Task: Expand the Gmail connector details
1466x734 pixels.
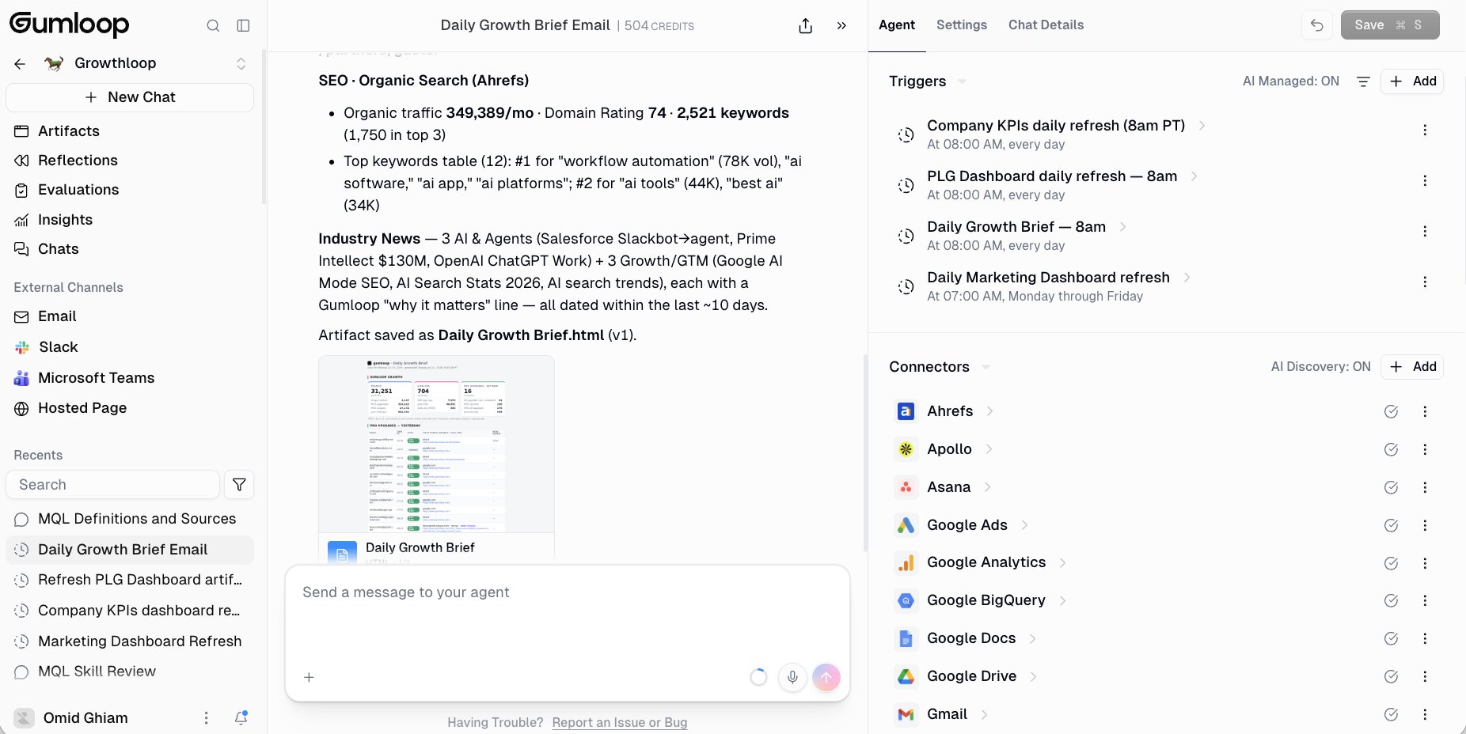Action: pyautogui.click(x=984, y=714)
